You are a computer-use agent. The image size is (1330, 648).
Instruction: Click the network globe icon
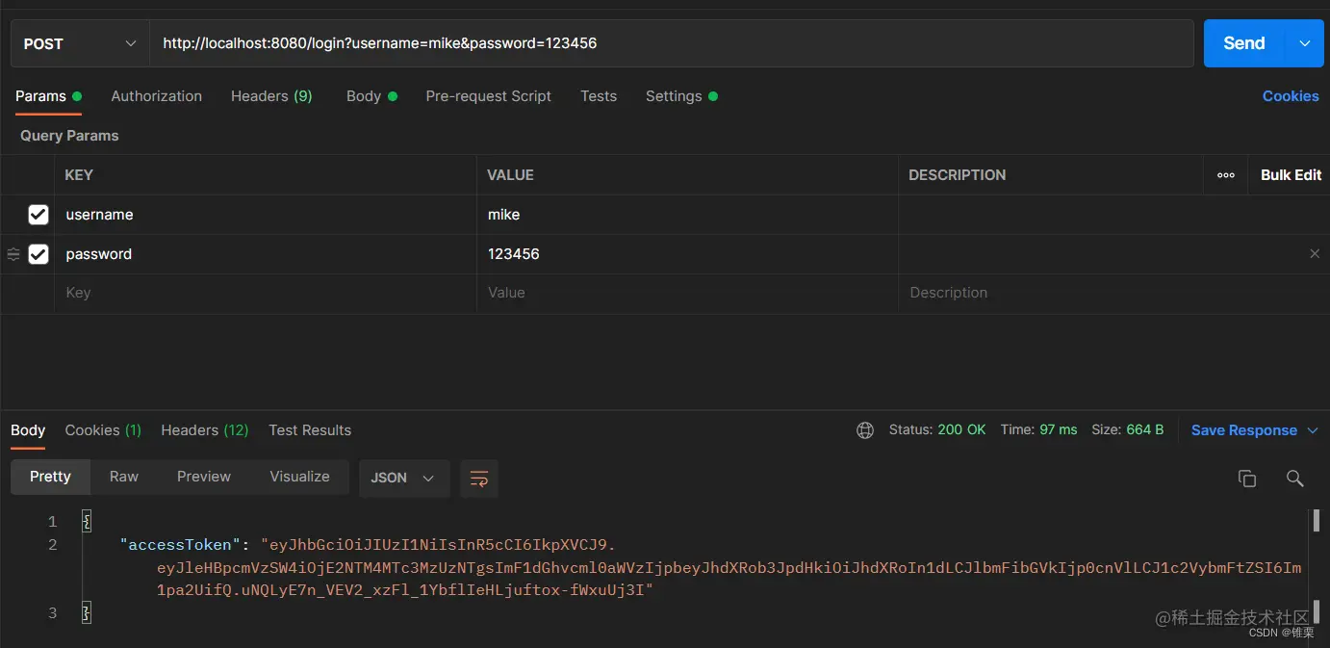click(x=865, y=430)
